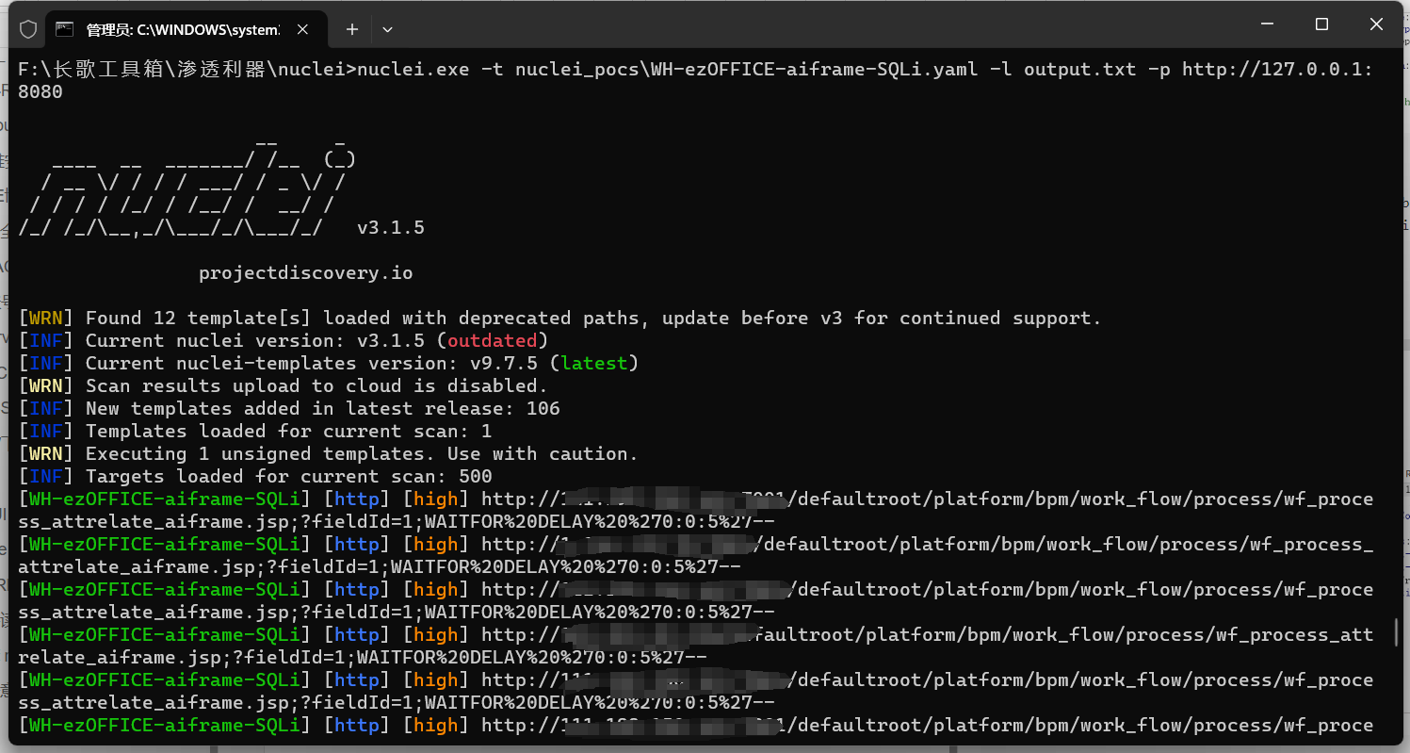Screen dimensions: 1410x753
Task: Click the shield icon in the title bar
Action: 28,29
